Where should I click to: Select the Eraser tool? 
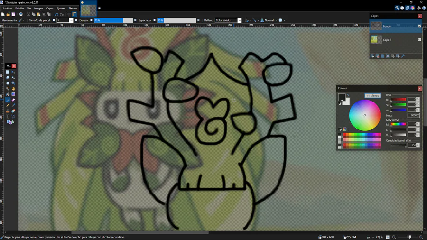tap(13, 100)
